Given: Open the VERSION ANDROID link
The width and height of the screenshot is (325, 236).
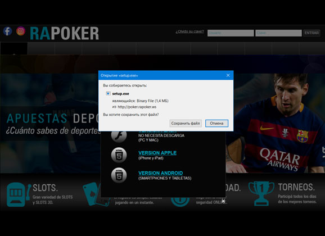Looking at the screenshot, I should point(161,173).
